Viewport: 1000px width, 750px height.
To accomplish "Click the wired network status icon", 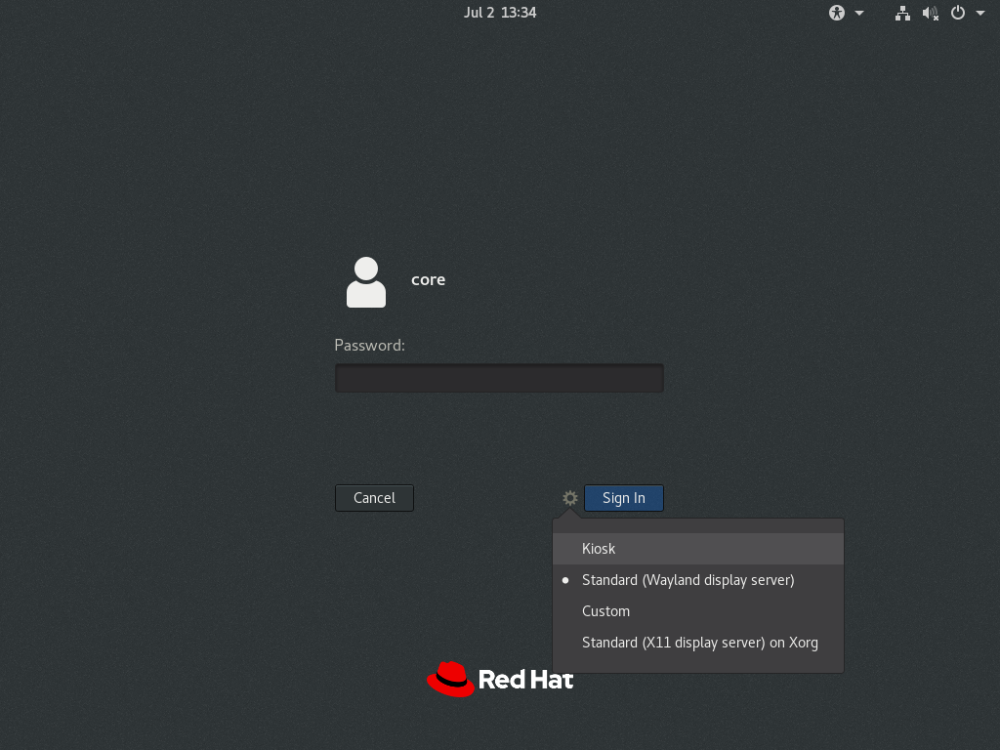I will (902, 13).
